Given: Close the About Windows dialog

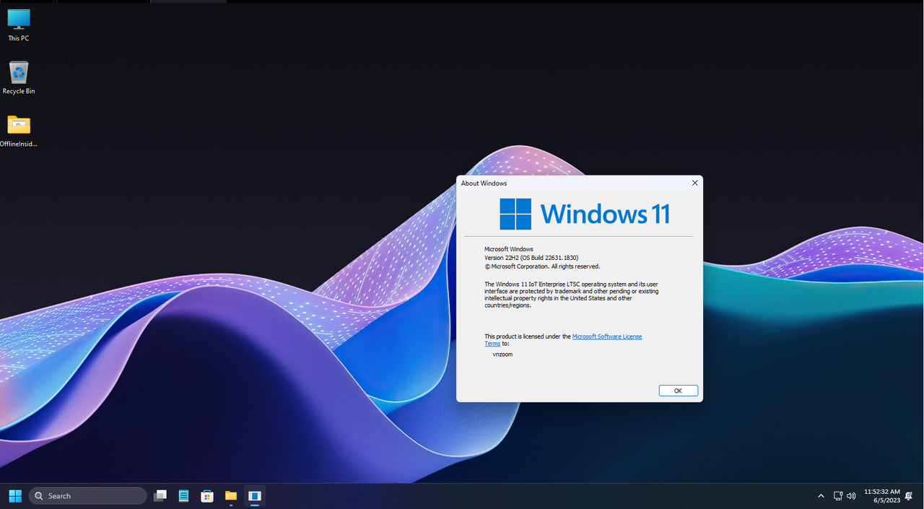Looking at the screenshot, I should (694, 183).
